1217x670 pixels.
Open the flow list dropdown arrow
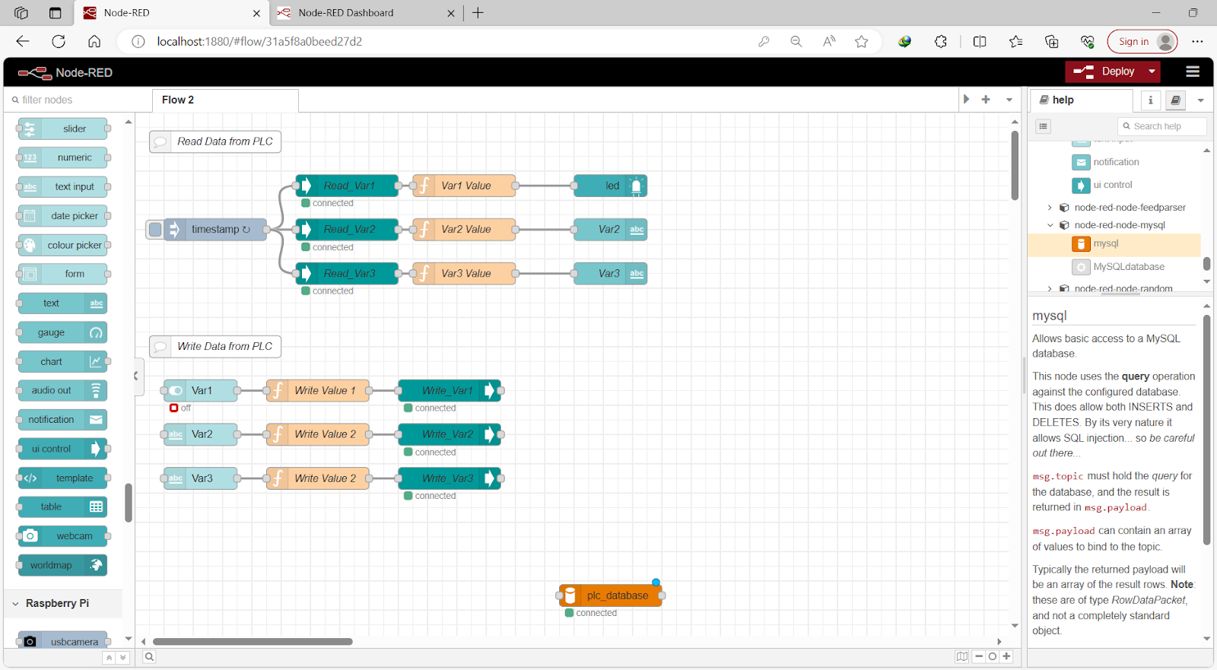click(1009, 100)
